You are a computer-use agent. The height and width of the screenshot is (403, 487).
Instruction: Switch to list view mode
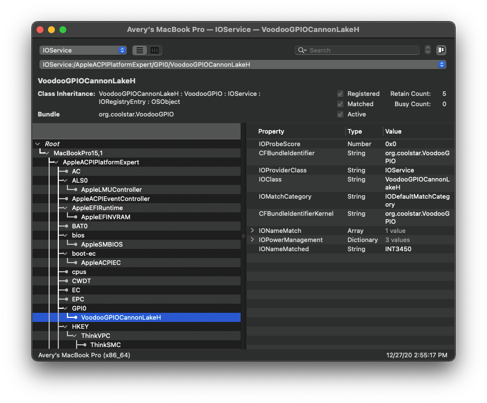coord(139,50)
